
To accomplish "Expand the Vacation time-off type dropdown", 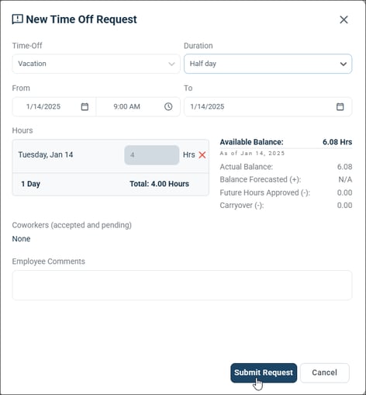I will pos(96,64).
